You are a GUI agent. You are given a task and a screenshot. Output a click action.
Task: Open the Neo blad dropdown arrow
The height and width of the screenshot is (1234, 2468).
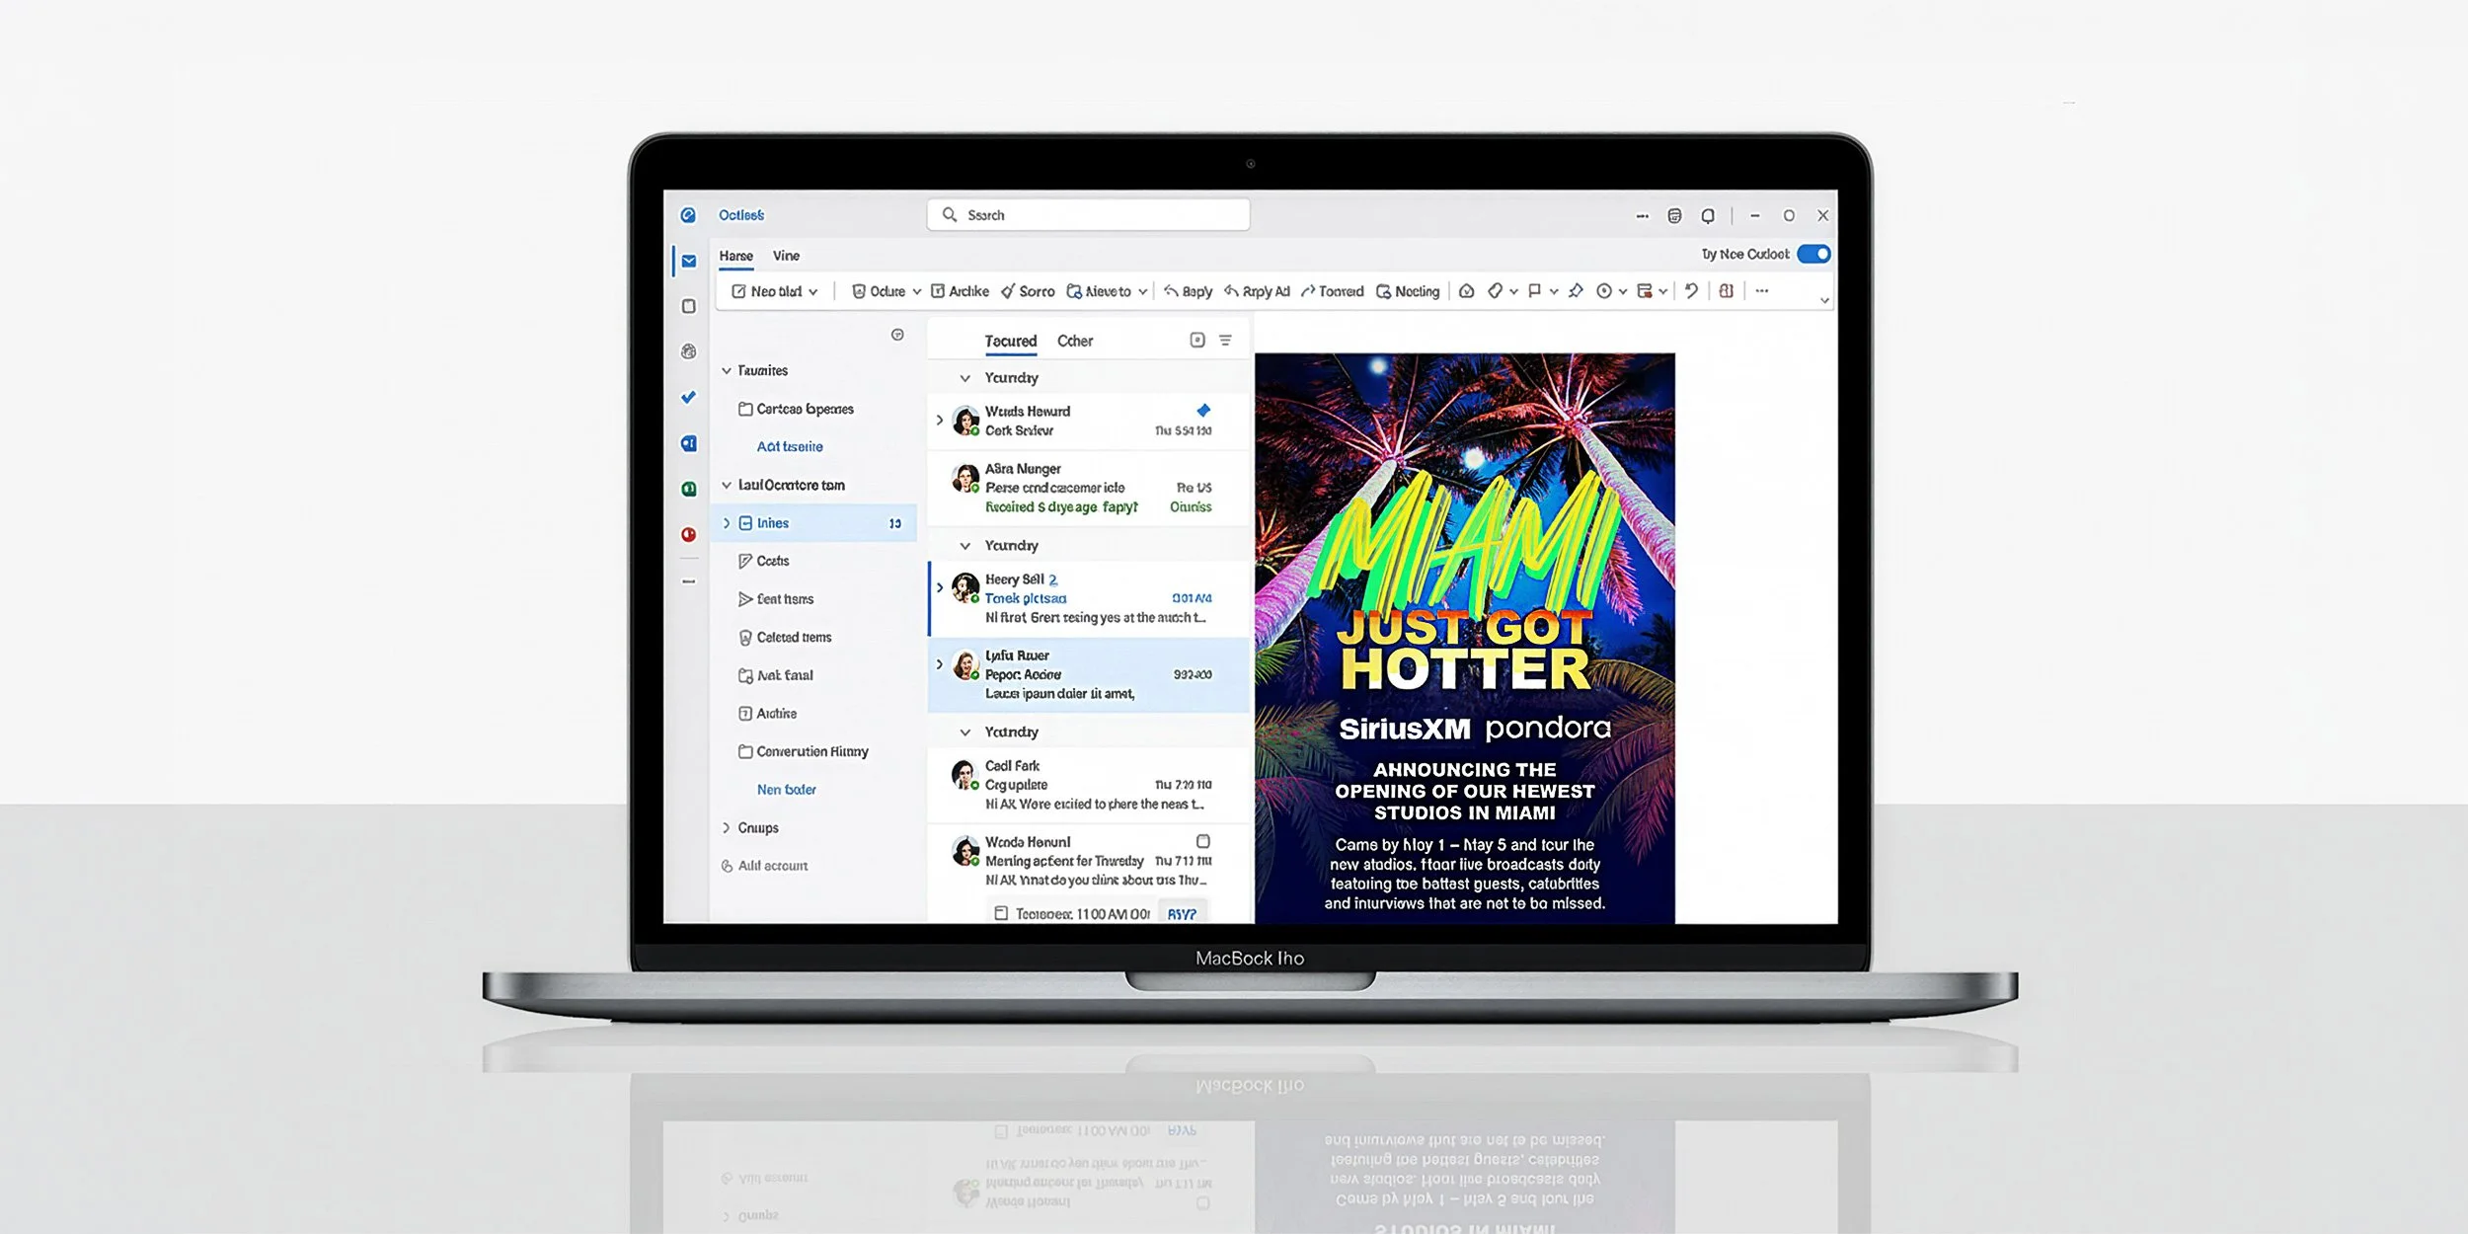(813, 292)
